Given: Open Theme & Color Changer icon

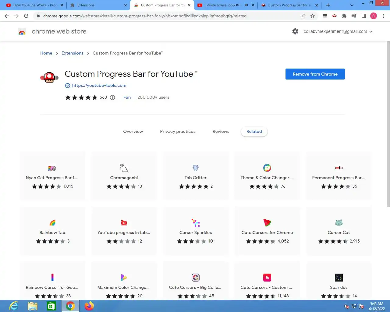Looking at the screenshot, I should click(x=267, y=168).
